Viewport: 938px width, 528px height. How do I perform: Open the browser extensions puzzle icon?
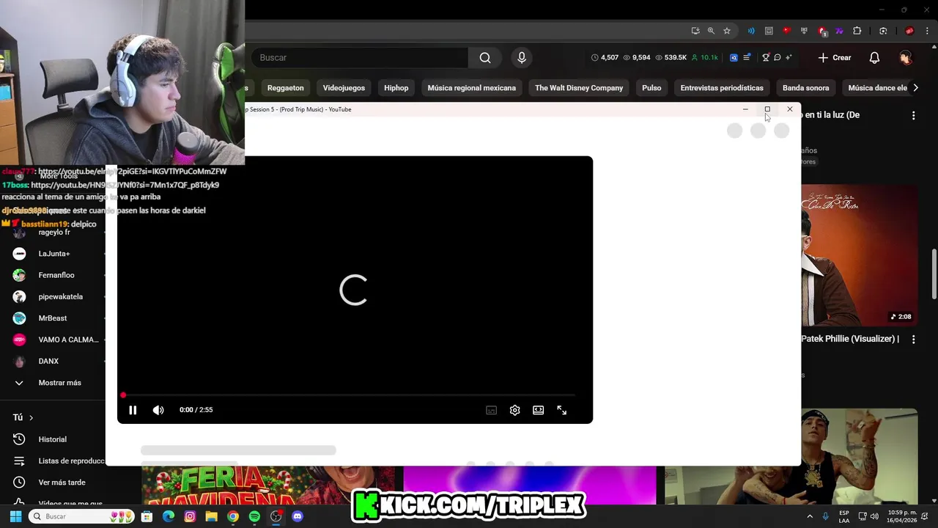(857, 31)
